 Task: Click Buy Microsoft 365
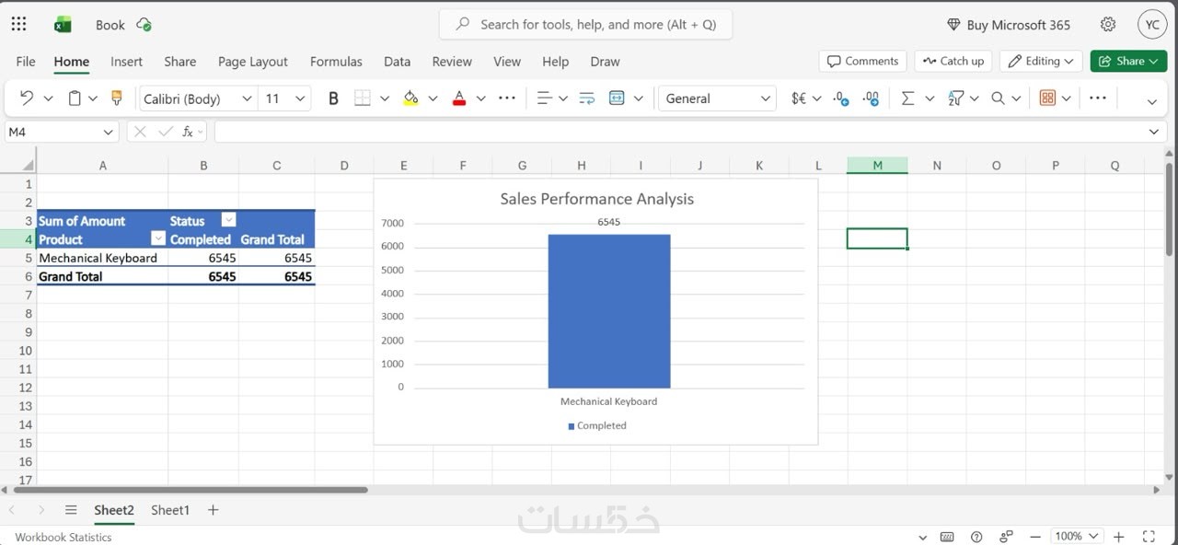coord(1009,25)
